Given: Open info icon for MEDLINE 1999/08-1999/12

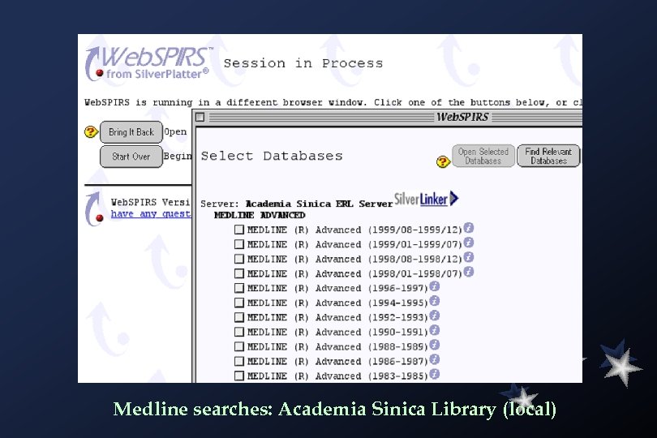Looking at the screenshot, I should [x=469, y=228].
